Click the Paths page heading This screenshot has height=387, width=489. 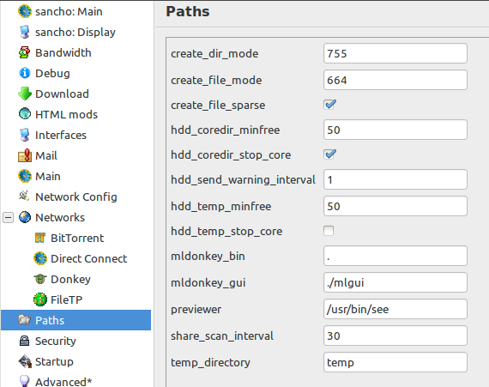click(188, 11)
